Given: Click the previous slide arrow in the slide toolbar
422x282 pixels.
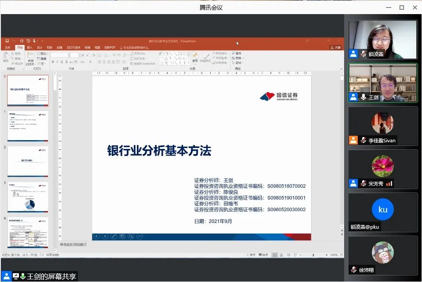Looking at the screenshot, I should click(x=96, y=237).
